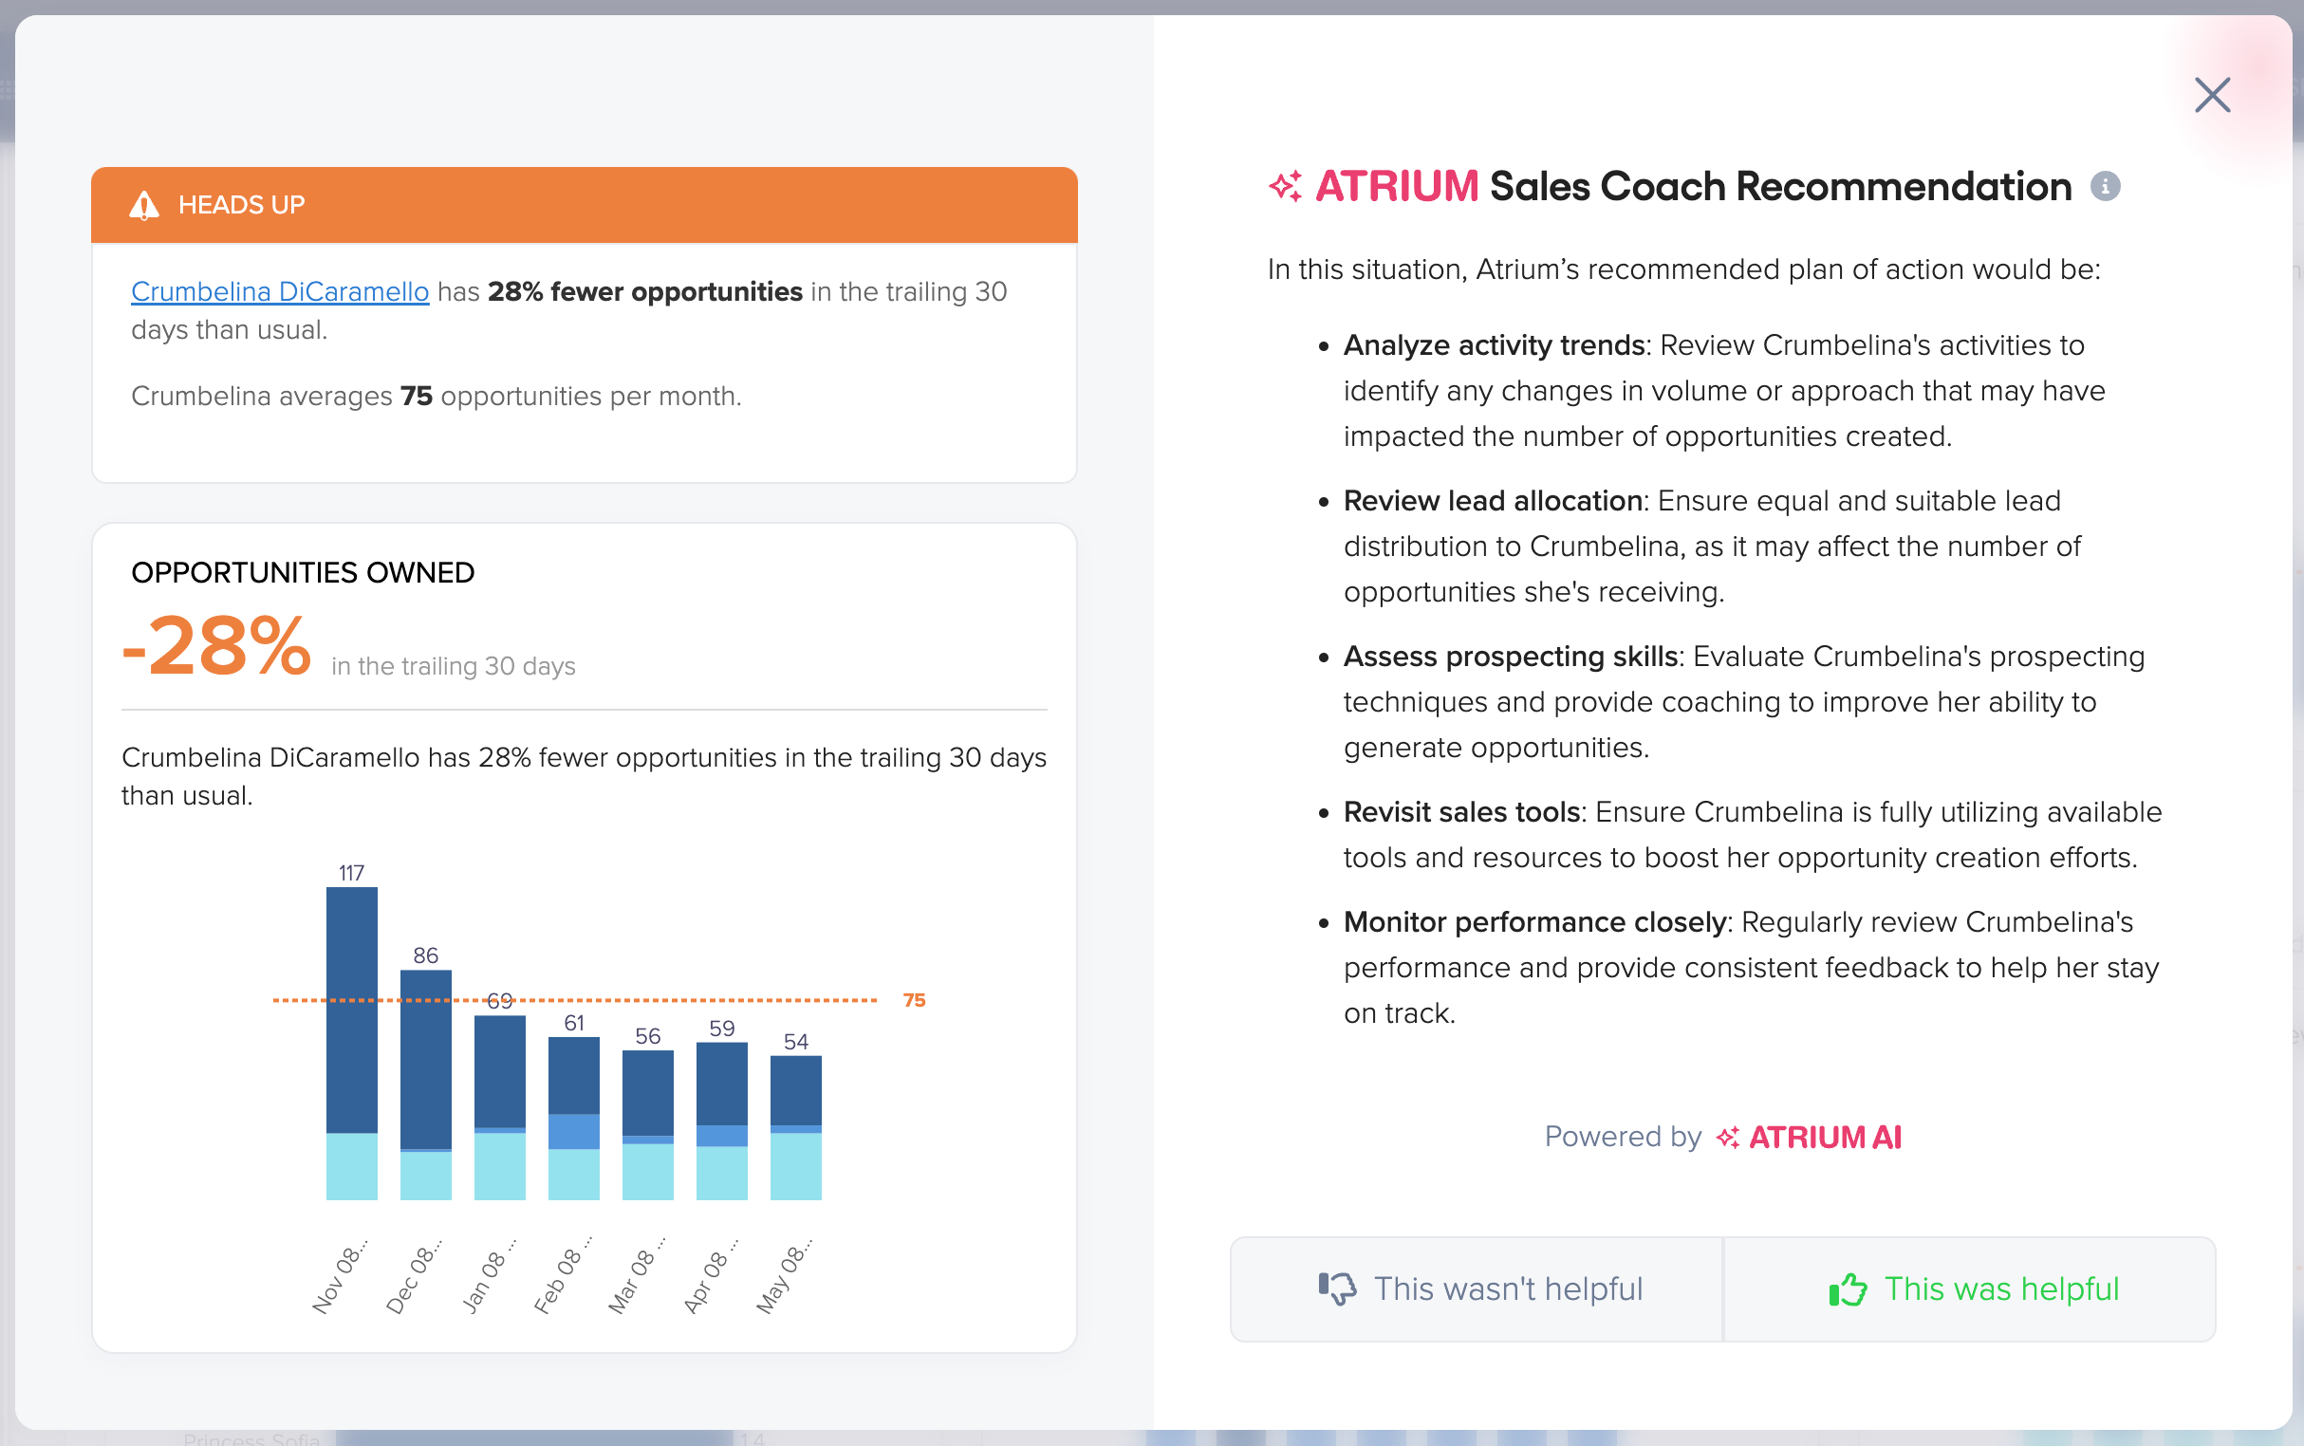Select the Feb 08 bar showing 61
The width and height of the screenshot is (2304, 1446).
pos(574,1119)
